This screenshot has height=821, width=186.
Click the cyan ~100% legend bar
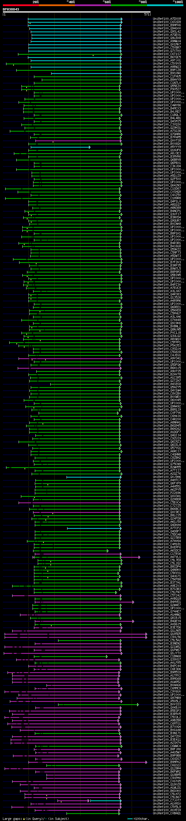[x=165, y=5]
